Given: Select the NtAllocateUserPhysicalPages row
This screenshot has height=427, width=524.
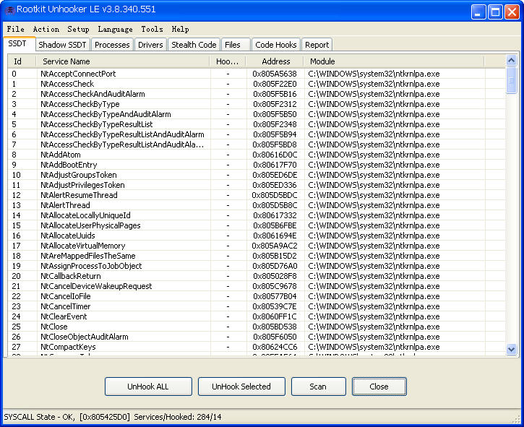Looking at the screenshot, I should click(257, 225).
